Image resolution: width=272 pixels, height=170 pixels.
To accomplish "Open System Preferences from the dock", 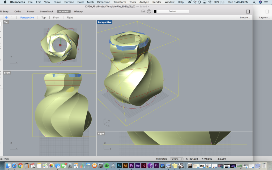I will tap(101, 166).
